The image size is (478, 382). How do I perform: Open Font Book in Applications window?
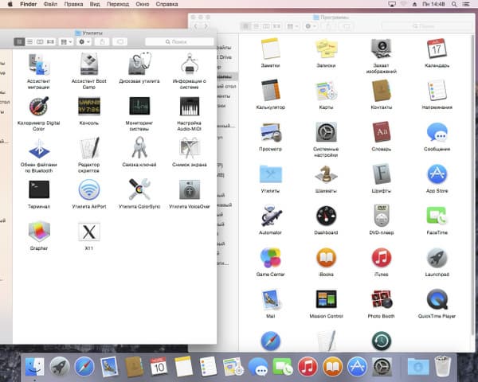pos(381,174)
